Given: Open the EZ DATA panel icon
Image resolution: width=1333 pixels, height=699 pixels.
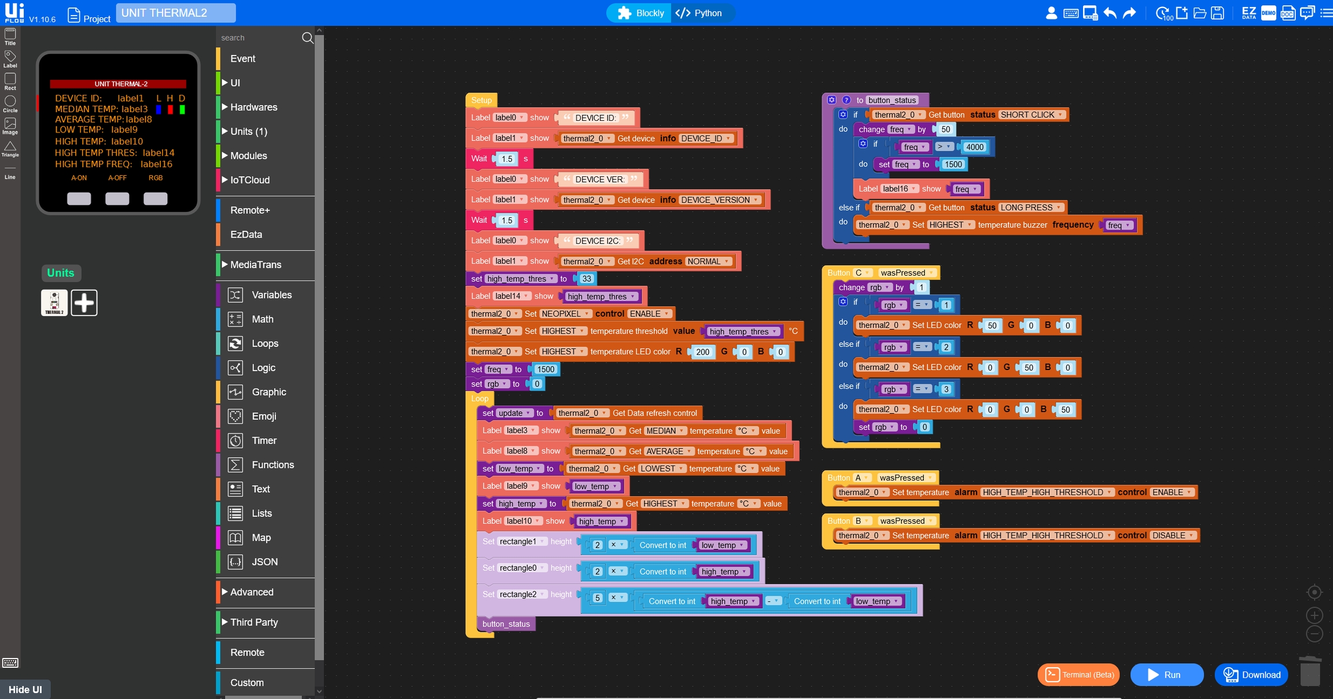Looking at the screenshot, I should point(1249,13).
